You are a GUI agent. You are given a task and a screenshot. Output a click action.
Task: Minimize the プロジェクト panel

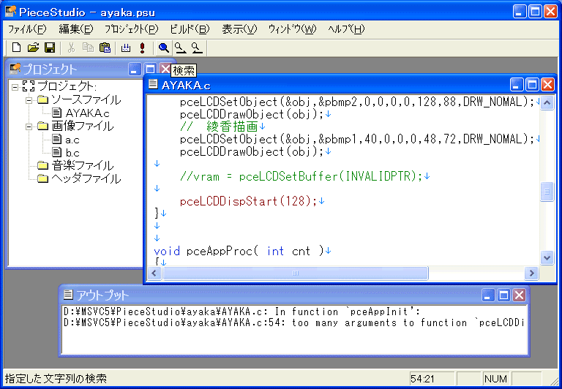click(135, 69)
